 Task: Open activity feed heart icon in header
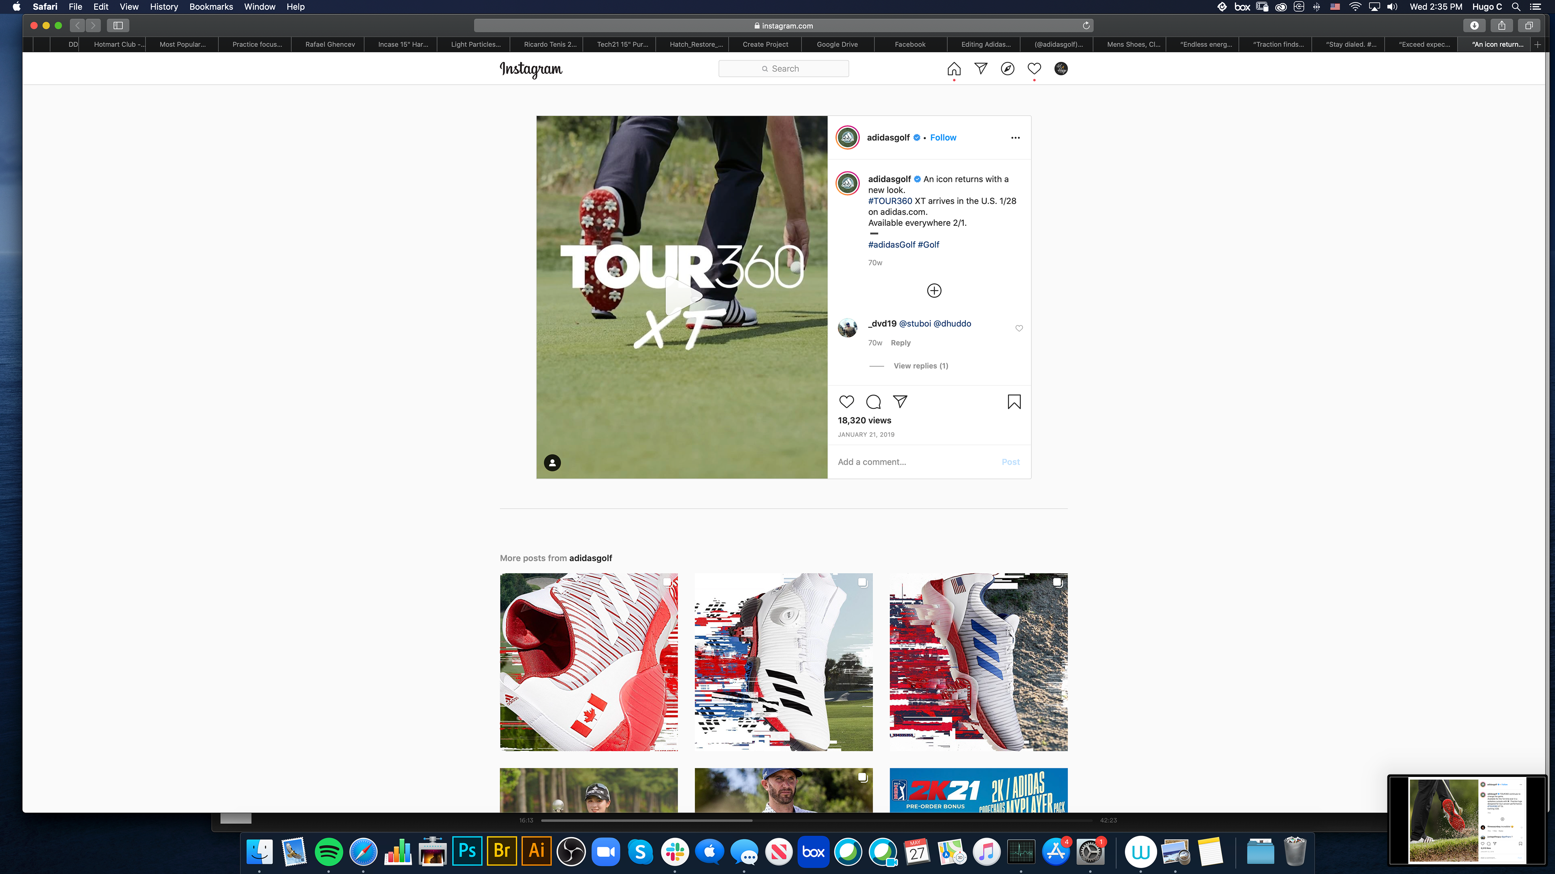click(x=1034, y=69)
